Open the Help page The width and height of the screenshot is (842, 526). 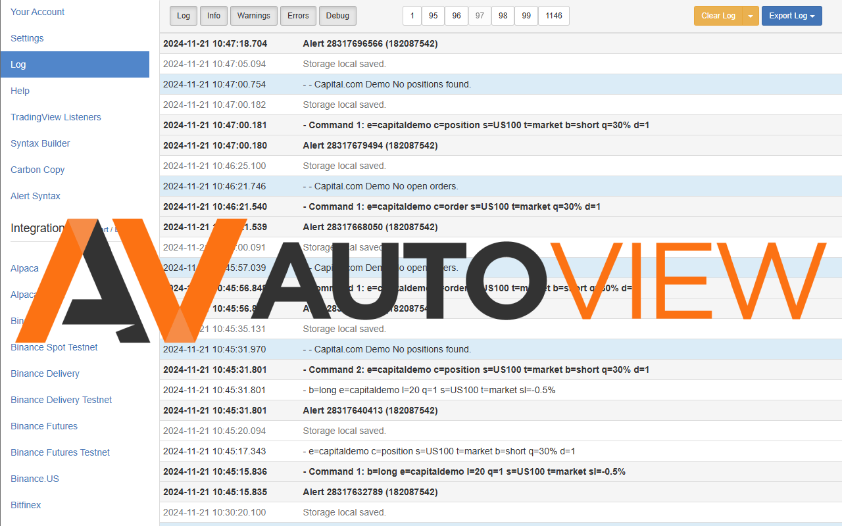point(20,90)
